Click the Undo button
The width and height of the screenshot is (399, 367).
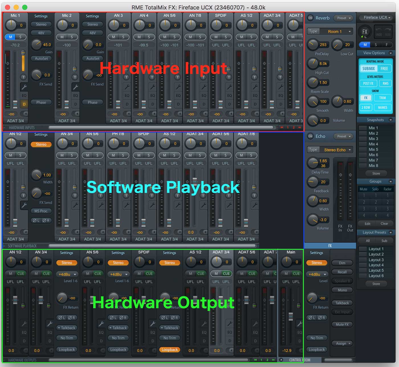click(x=379, y=31)
